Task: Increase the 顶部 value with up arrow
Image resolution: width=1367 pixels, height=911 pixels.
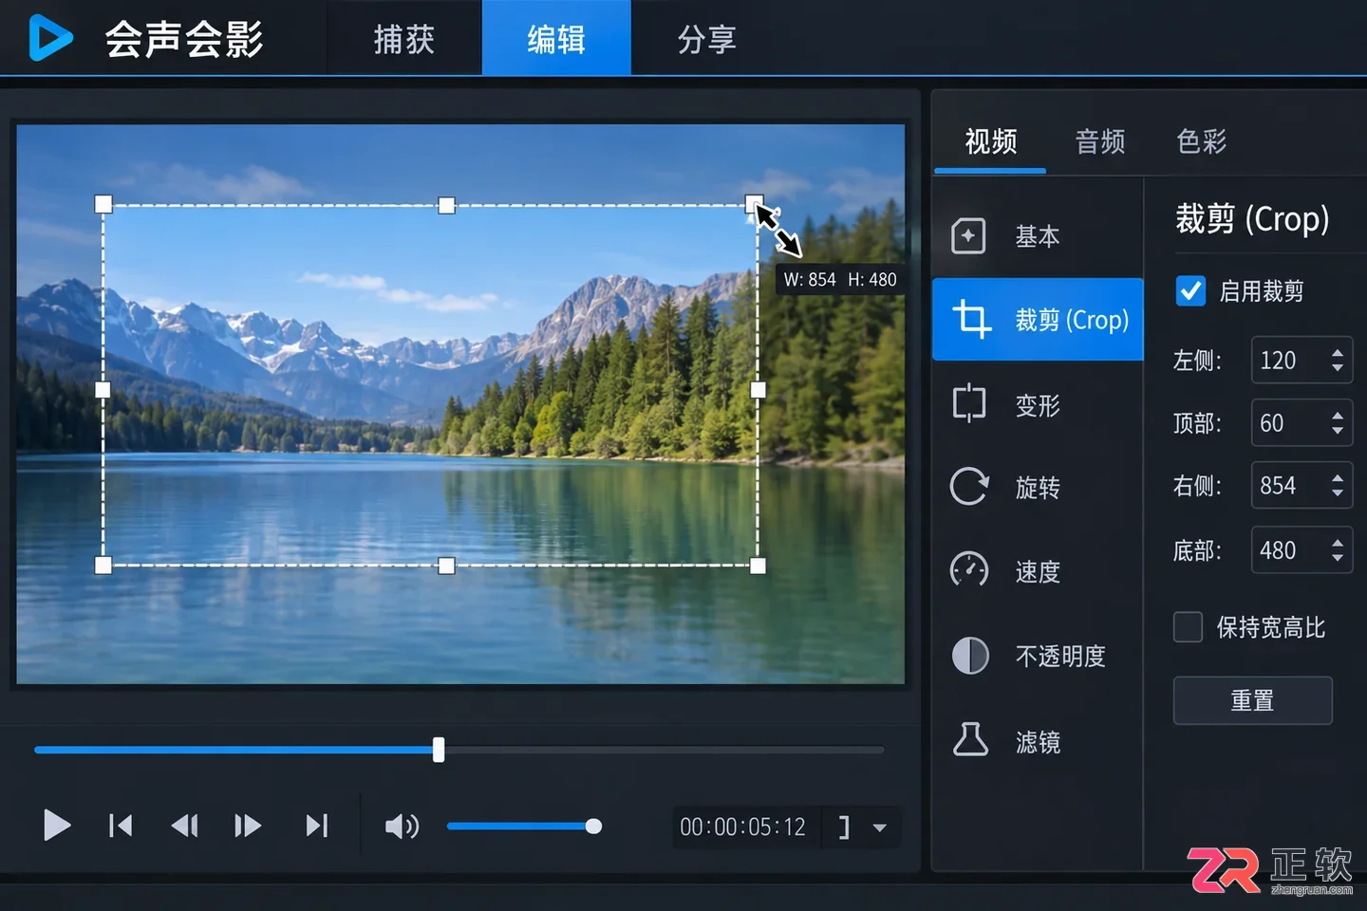Action: (x=1338, y=416)
